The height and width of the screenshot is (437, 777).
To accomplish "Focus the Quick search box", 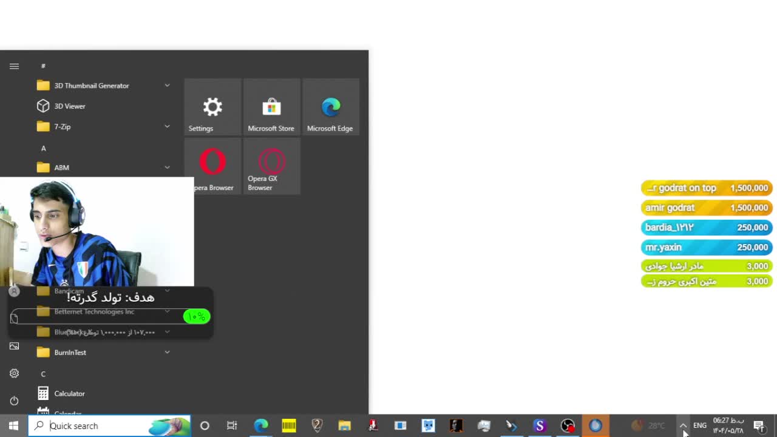I will pos(109,425).
